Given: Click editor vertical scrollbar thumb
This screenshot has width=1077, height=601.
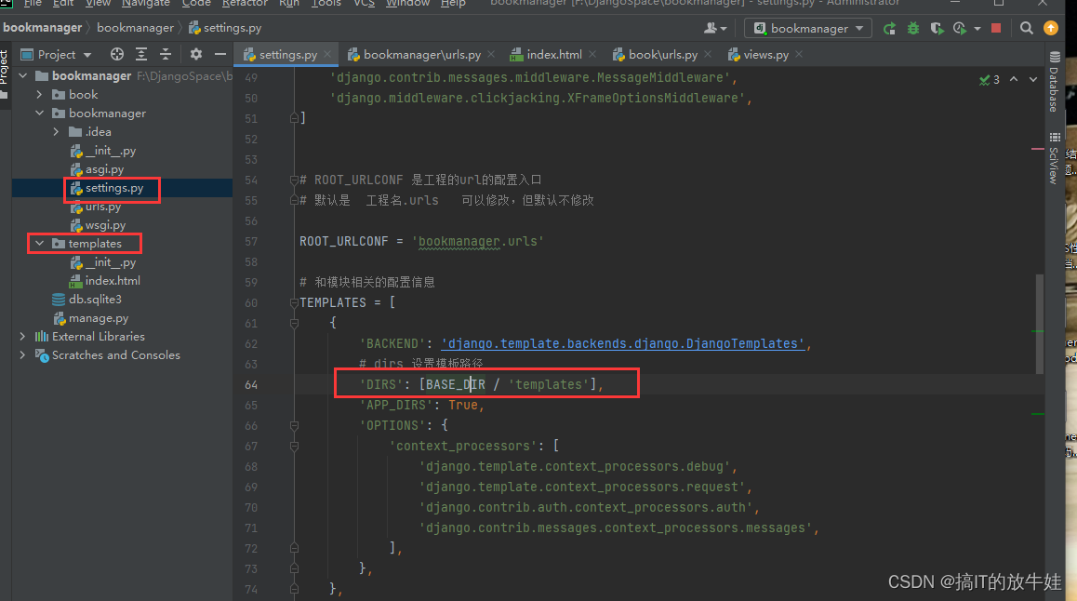Looking at the screenshot, I should [x=1039, y=324].
